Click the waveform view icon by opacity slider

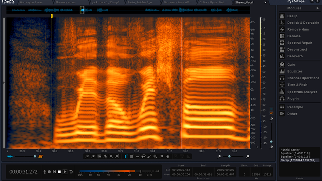10,156
